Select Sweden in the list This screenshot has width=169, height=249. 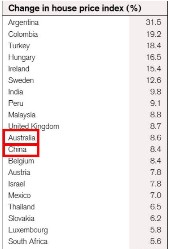[x=21, y=80]
